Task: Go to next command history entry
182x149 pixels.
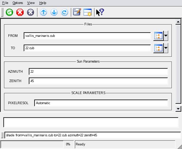Action: pyautogui.click(x=54, y=12)
